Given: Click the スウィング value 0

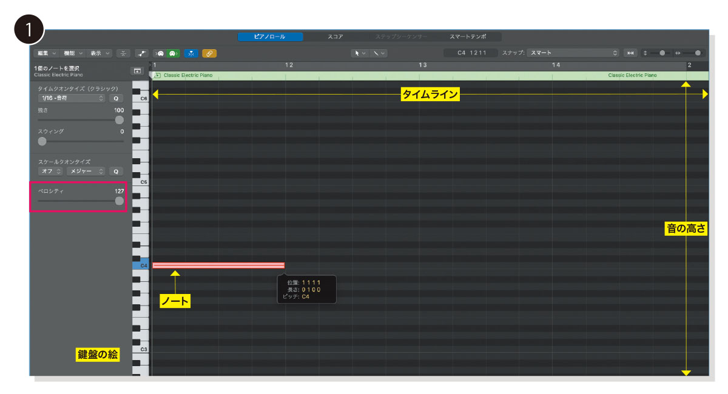Looking at the screenshot, I should 122,132.
